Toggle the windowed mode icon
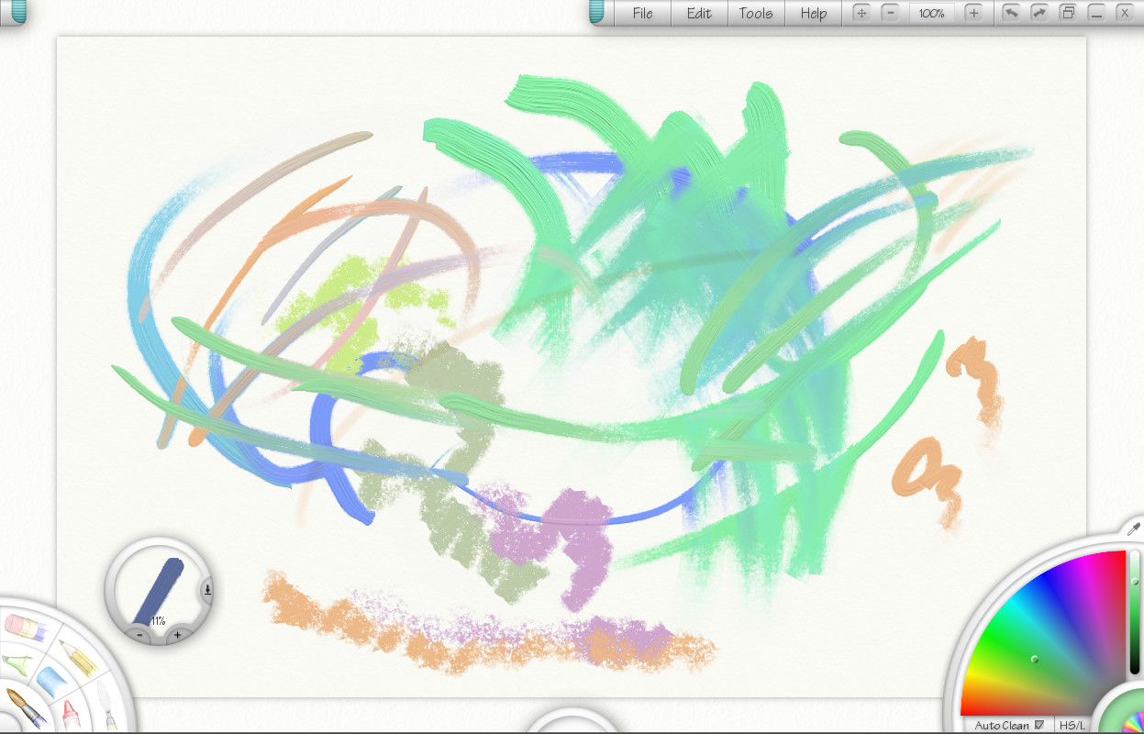1144x734 pixels. tap(1068, 13)
